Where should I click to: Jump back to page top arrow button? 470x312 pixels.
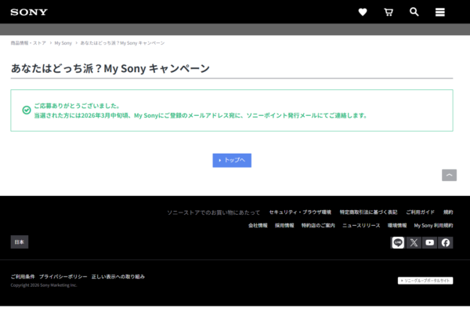(449, 175)
